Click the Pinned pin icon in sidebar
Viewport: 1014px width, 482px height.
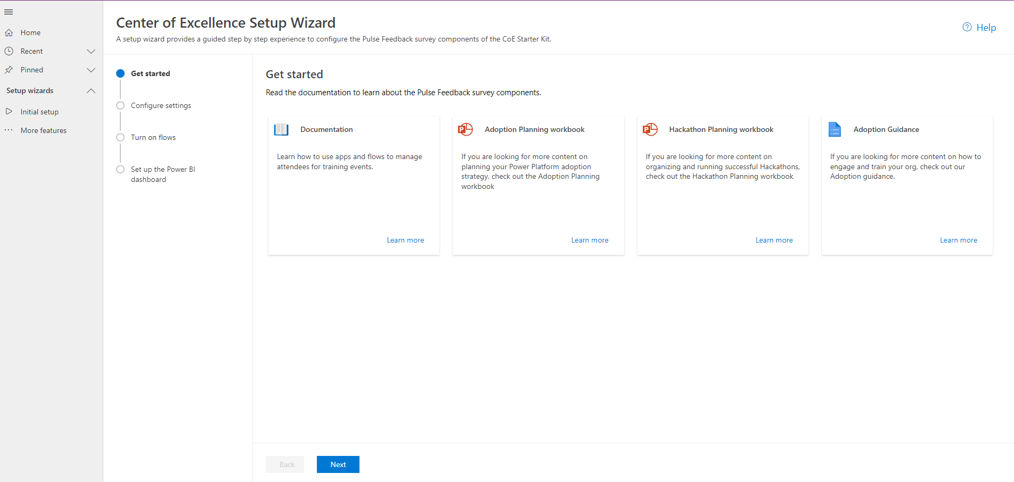pyautogui.click(x=9, y=70)
